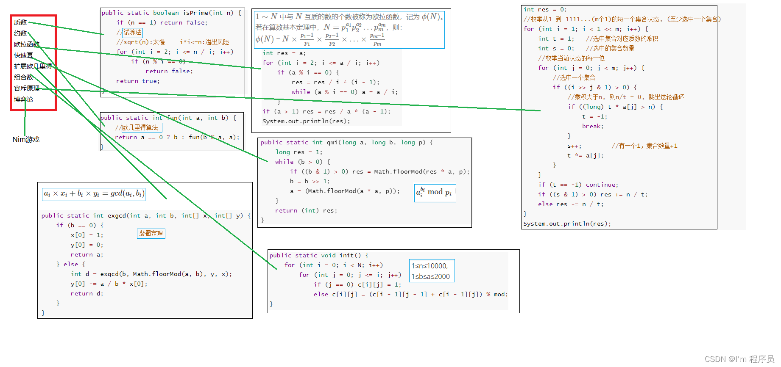Click the "long res = 1;" line
The width and height of the screenshot is (781, 367).
click(x=299, y=152)
